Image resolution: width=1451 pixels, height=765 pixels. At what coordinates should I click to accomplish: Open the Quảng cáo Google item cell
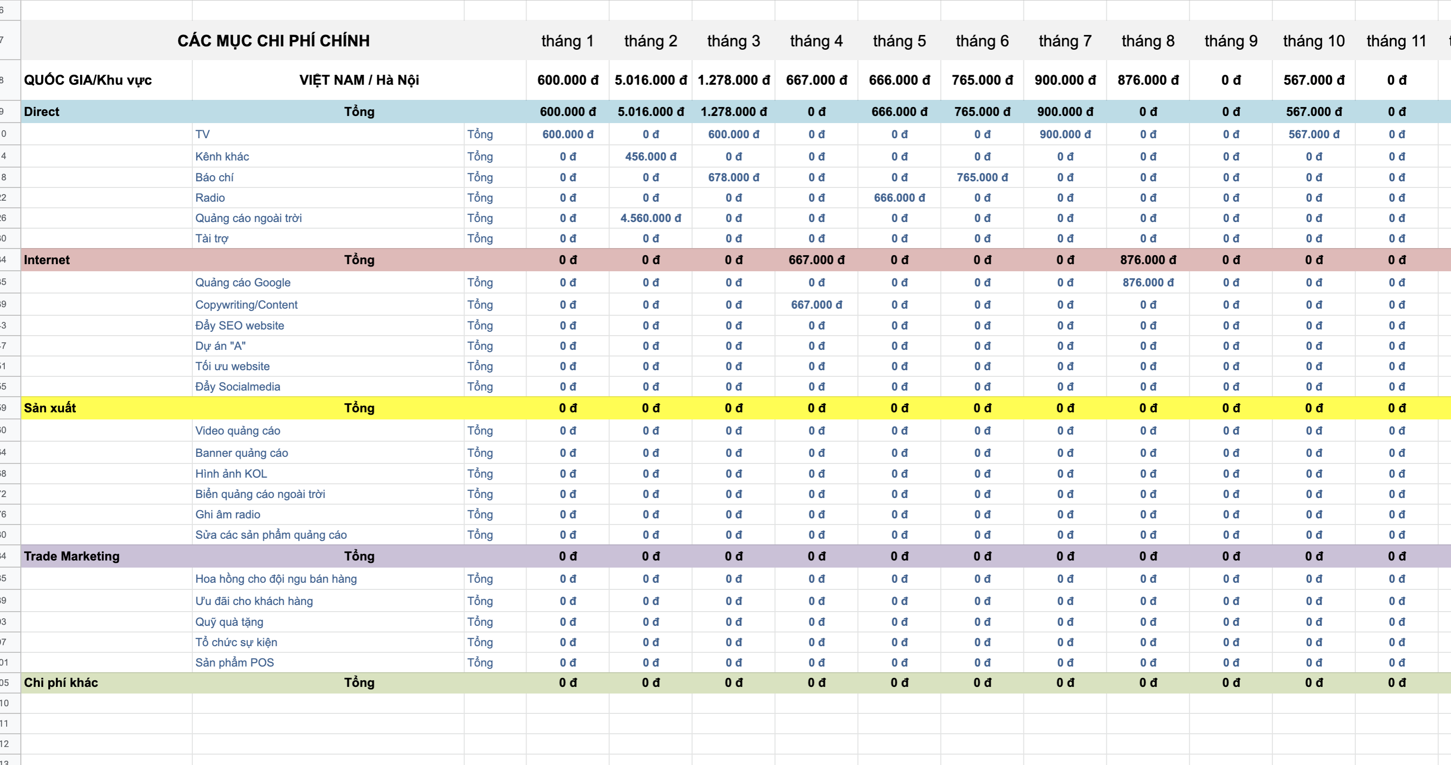(243, 282)
